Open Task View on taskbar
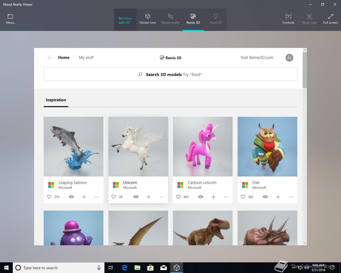The width and height of the screenshot is (341, 273). coord(111,268)
